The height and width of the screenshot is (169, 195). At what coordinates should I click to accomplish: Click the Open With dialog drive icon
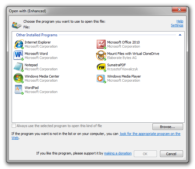point(16,25)
